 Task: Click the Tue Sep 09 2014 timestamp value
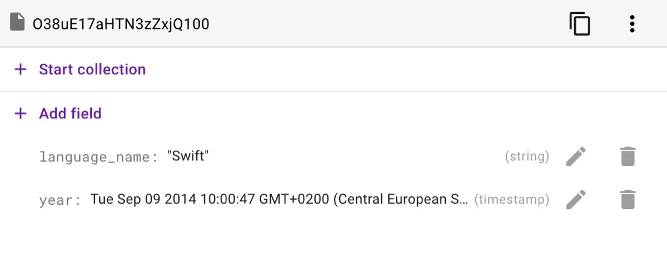coord(279,199)
